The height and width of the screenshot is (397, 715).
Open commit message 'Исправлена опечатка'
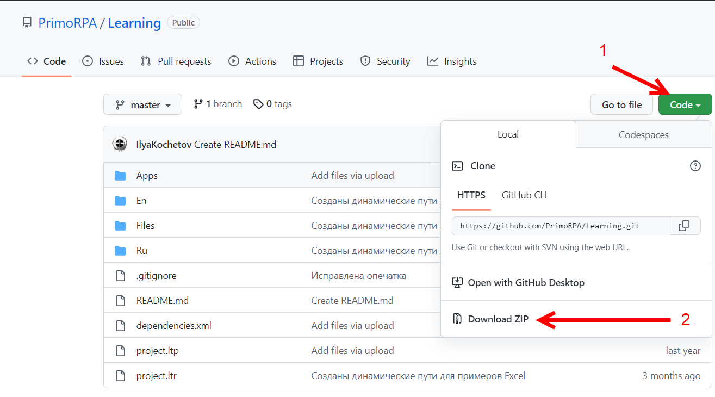pyautogui.click(x=359, y=276)
